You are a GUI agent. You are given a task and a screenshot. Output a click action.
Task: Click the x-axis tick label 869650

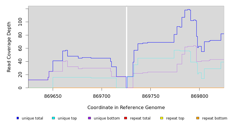(53, 96)
